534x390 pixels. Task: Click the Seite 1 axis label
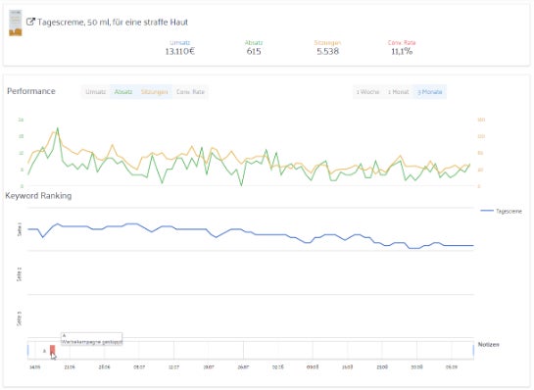(x=20, y=229)
